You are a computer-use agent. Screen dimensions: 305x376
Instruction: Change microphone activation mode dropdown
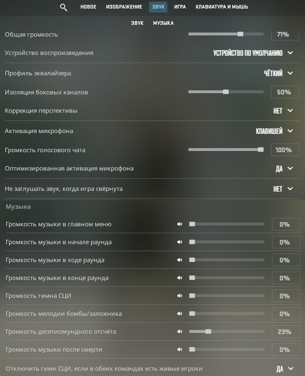[275, 131]
